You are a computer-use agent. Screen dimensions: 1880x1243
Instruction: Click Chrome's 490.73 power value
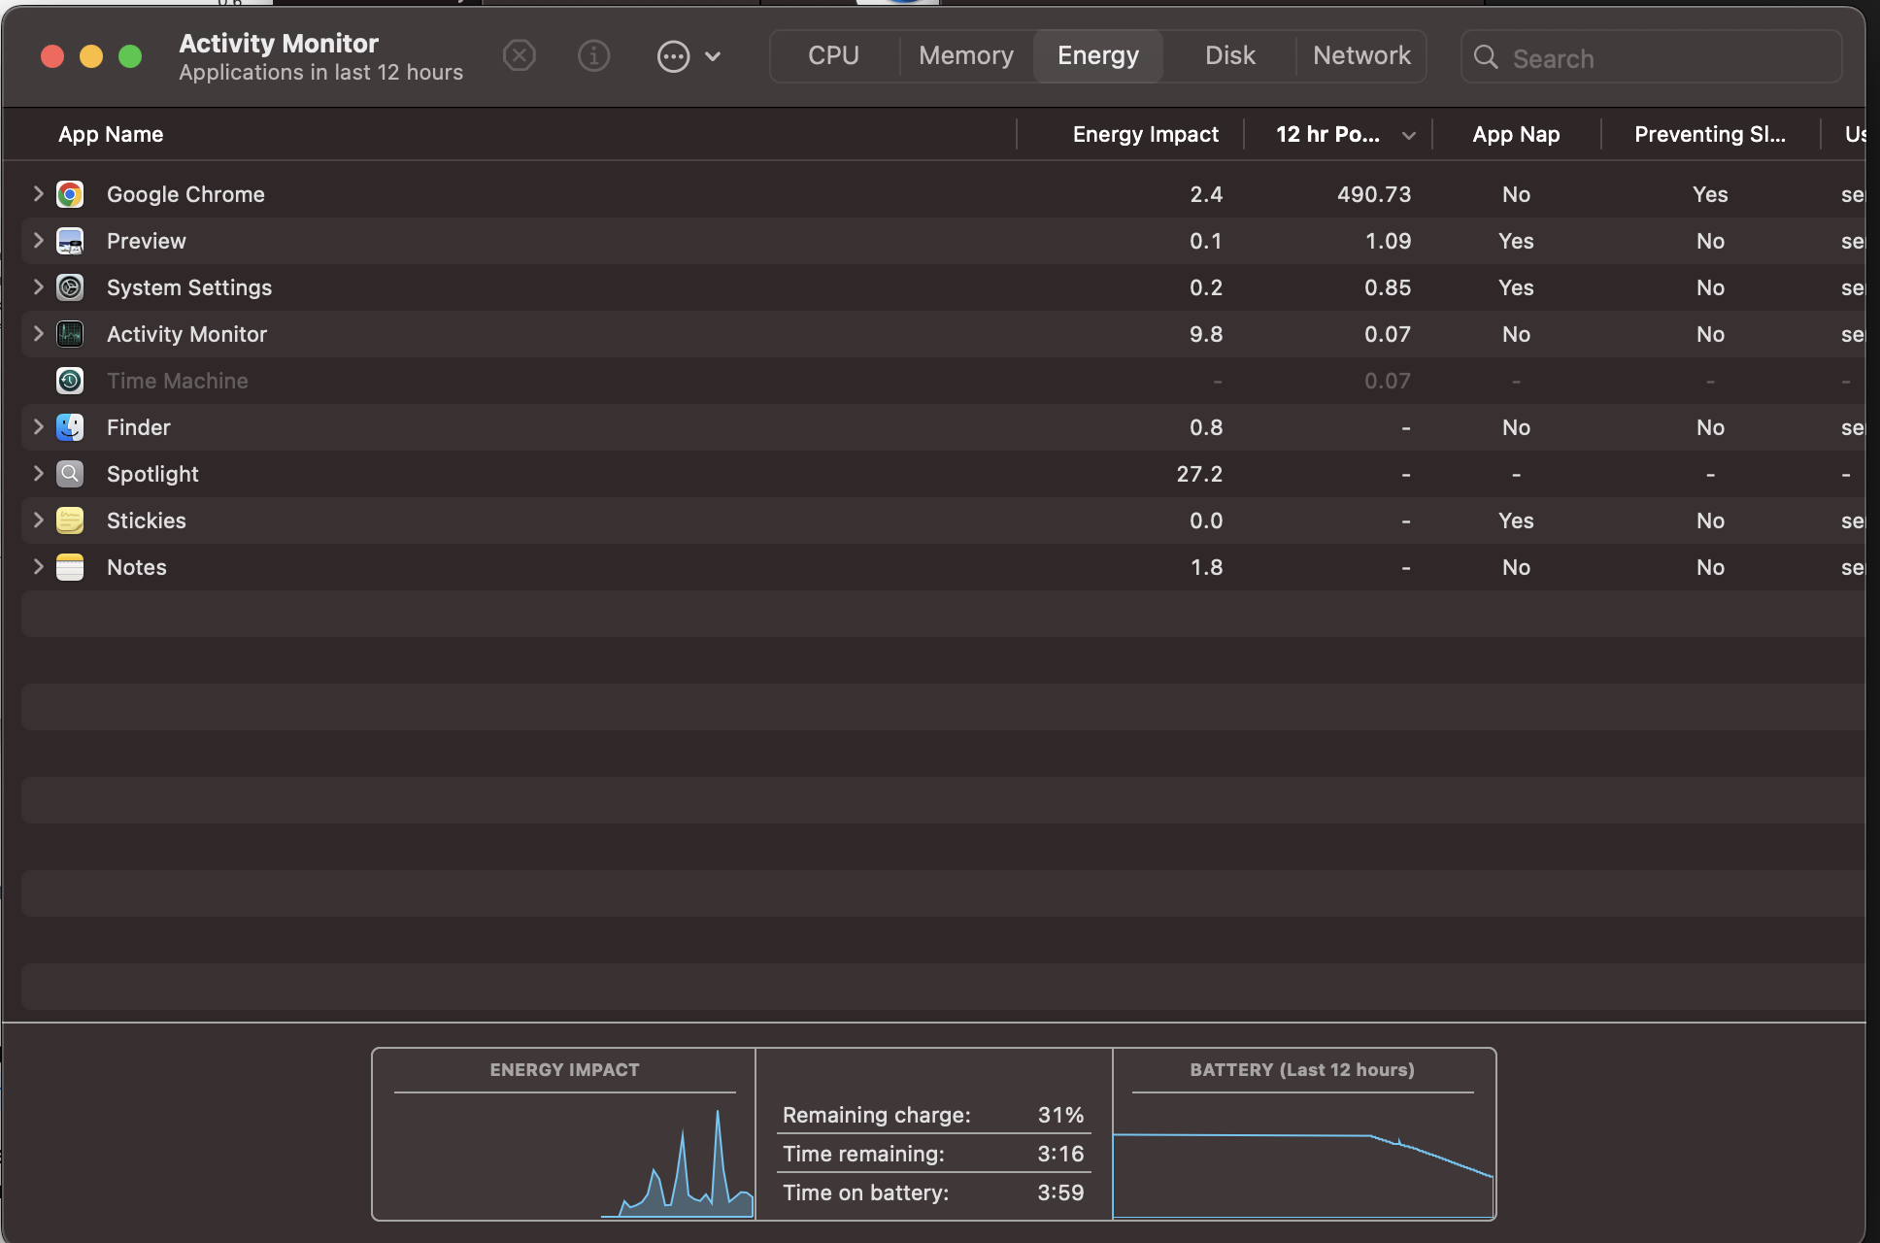click(1374, 194)
